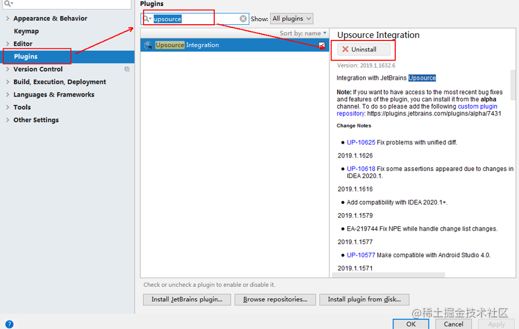
Task: Click the Apply button
Action: coord(496,324)
